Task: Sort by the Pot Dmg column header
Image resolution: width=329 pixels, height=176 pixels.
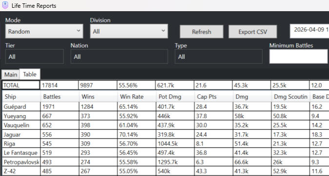Action: [175, 97]
